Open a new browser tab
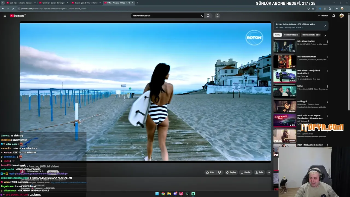The width and height of the screenshot is (350, 197). (137, 3)
